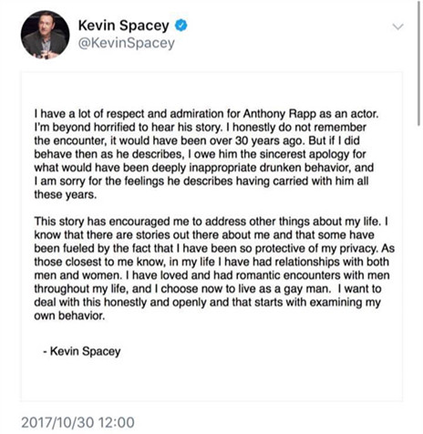Click the words 'own behavior.' in statement
Image resolution: width=423 pixels, height=434 pixels.
(x=69, y=315)
